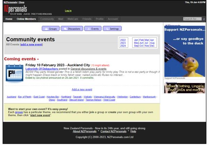Click the Marlborough region link

[x=149, y=97]
